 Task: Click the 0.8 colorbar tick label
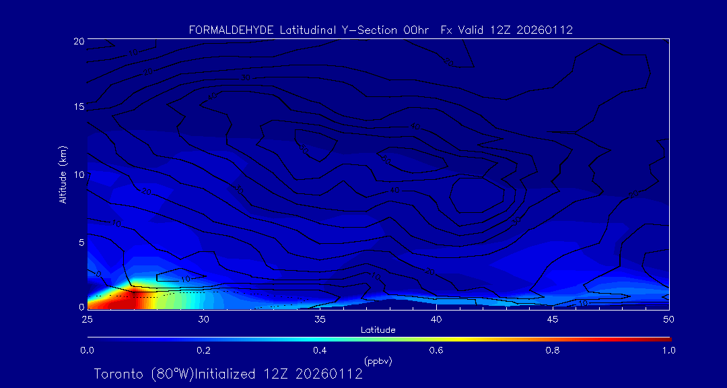click(553, 350)
